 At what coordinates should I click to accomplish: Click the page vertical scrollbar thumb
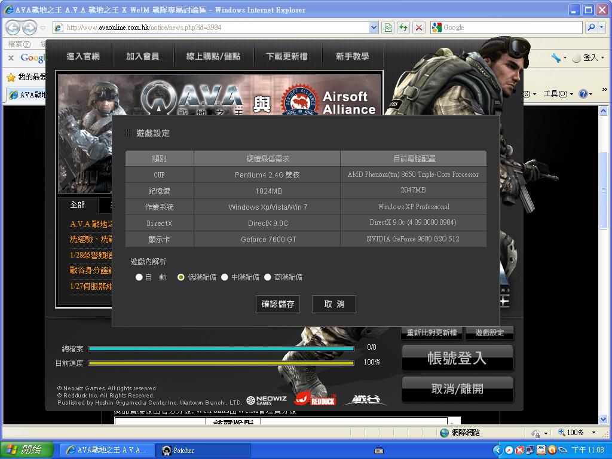(604, 191)
